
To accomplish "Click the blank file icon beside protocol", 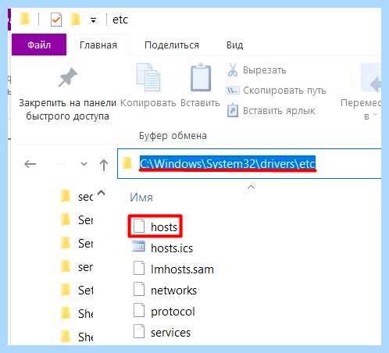I will click(139, 310).
